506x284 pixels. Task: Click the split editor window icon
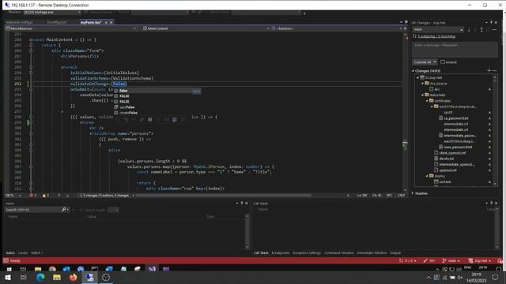pos(406,28)
